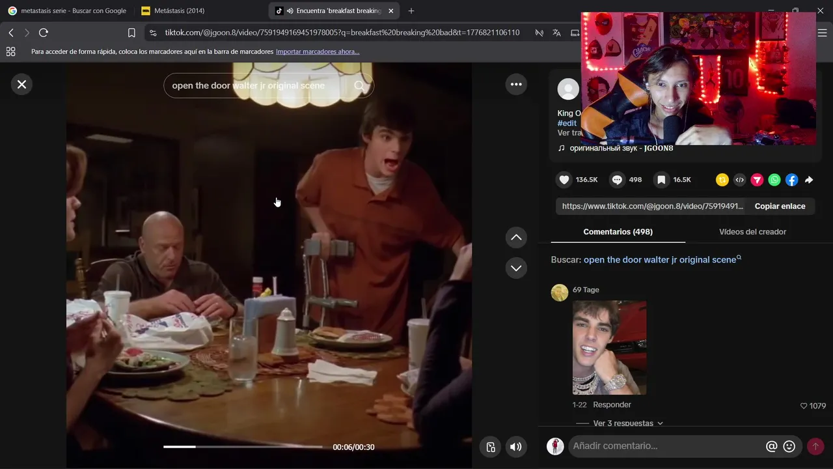Close the TikTok video viewer with the X button
The width and height of the screenshot is (833, 469).
21,84
